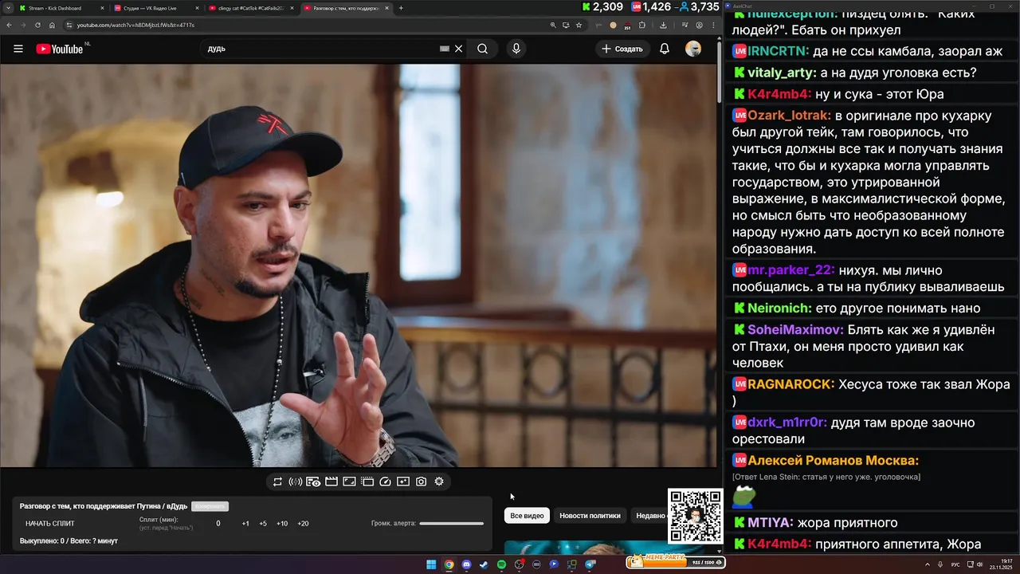The image size is (1020, 574).
Task: Open the on-screen keyboard in search box
Action: tap(445, 49)
